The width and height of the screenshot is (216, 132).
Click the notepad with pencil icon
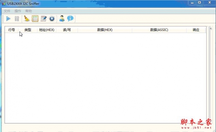coord(44,19)
